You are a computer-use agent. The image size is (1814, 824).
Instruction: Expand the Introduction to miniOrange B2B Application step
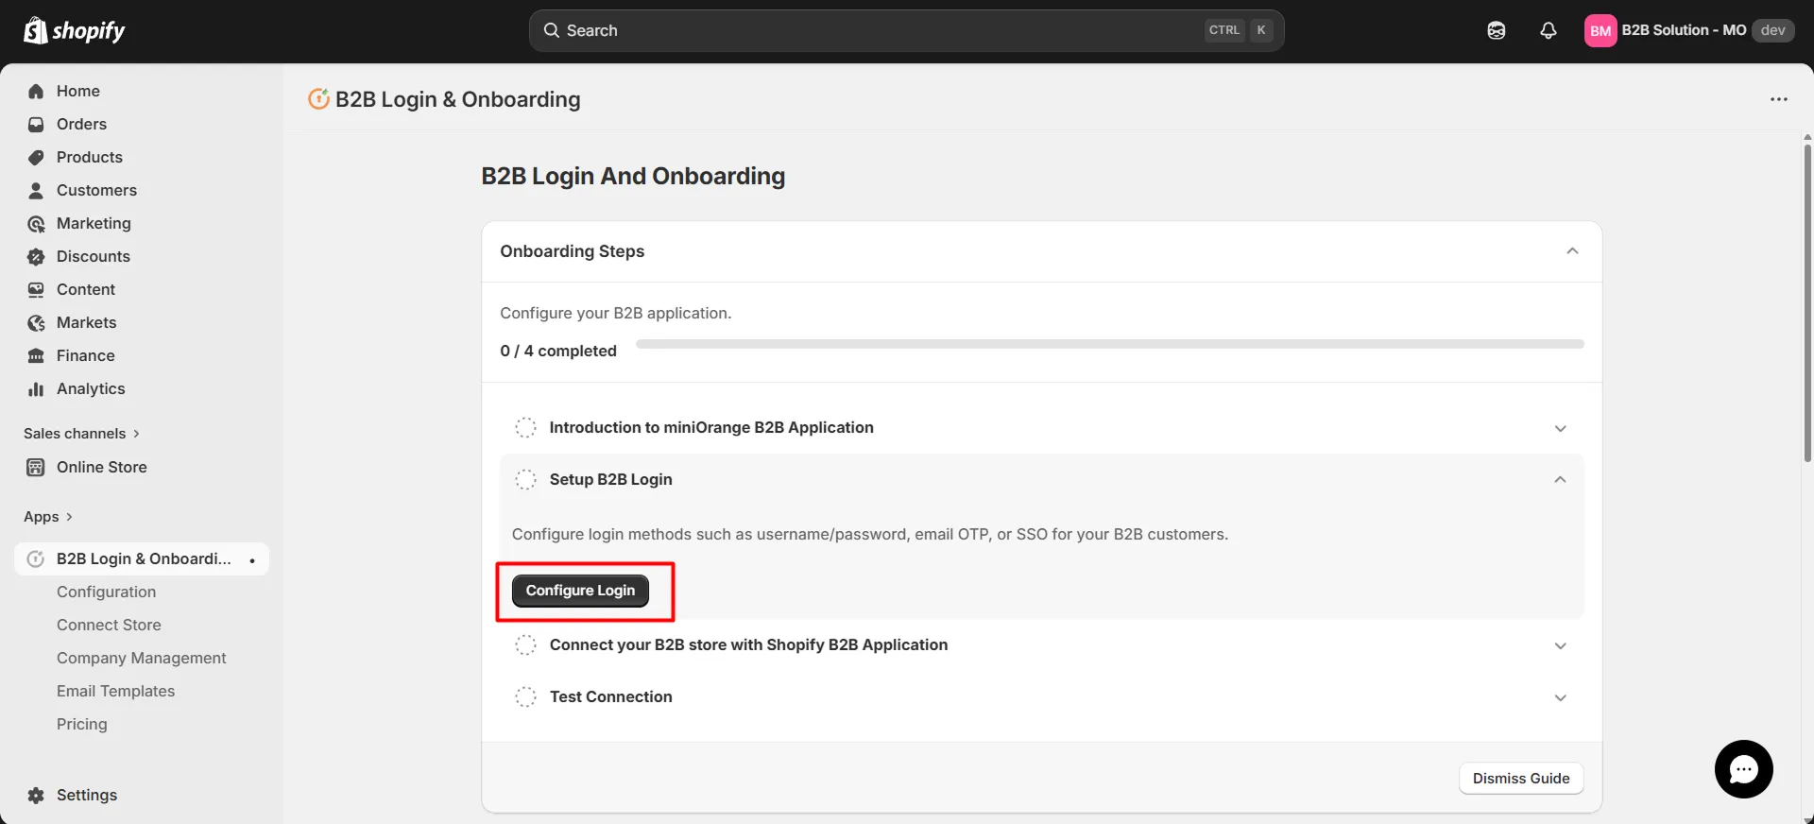pos(1560,427)
